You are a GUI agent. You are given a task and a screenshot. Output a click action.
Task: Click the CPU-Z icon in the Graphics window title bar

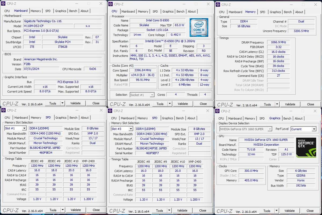click(217, 110)
